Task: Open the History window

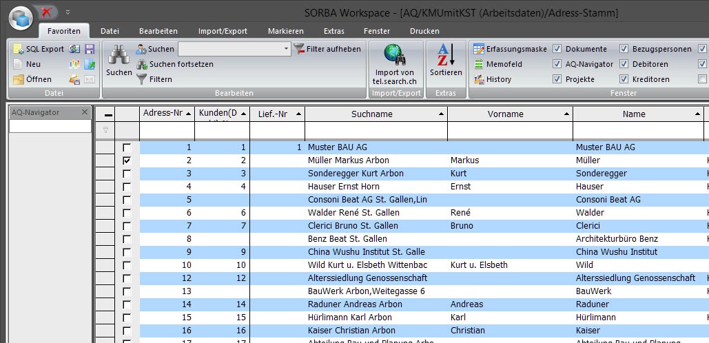Action: 493,79
